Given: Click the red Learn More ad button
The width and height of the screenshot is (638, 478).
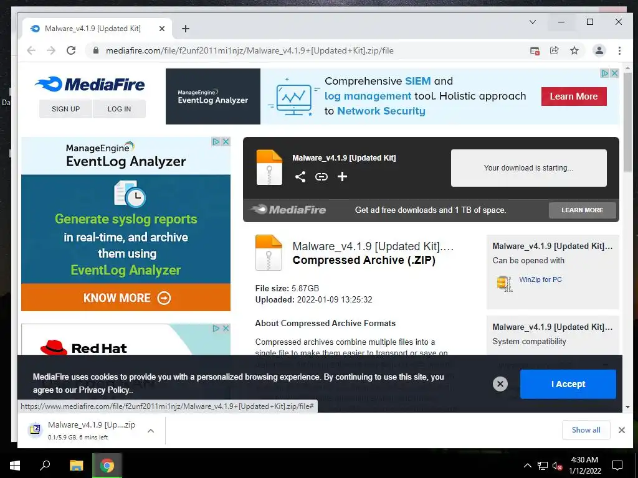Looking at the screenshot, I should point(574,96).
